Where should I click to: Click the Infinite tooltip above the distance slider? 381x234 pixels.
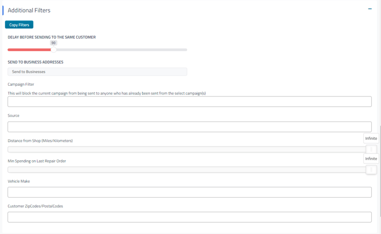click(371, 138)
